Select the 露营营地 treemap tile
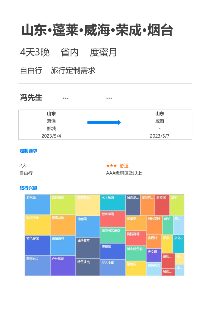Screen dimensions: 220x311 click(x=88, y=205)
